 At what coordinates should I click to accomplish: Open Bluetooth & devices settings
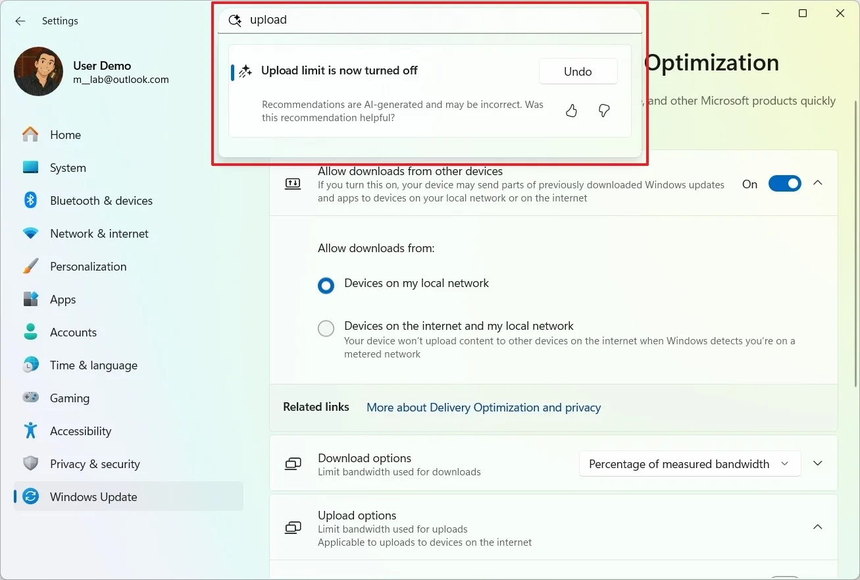click(x=101, y=201)
